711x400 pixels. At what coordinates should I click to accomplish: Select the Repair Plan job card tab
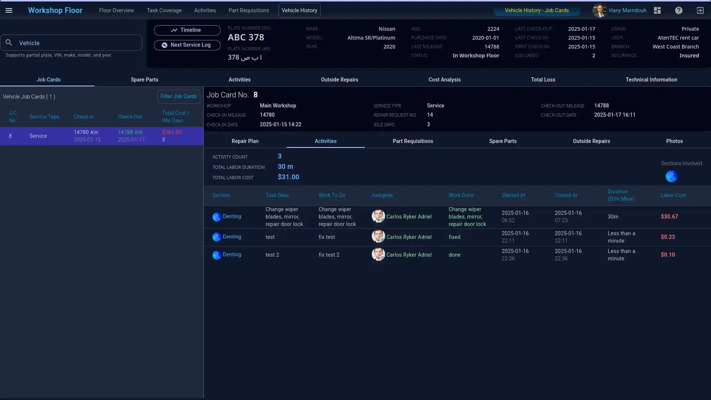click(245, 141)
